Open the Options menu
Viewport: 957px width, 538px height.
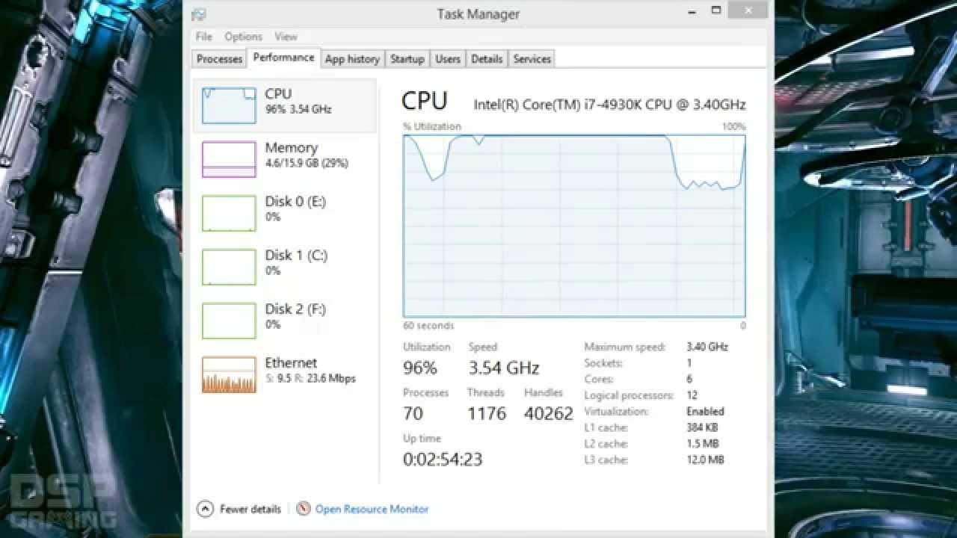[243, 37]
